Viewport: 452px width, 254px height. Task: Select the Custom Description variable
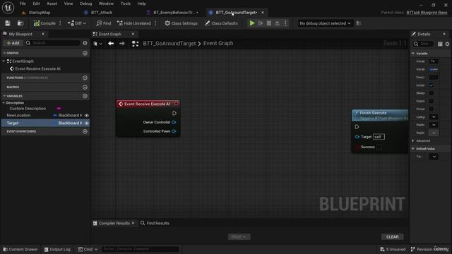(x=28, y=109)
